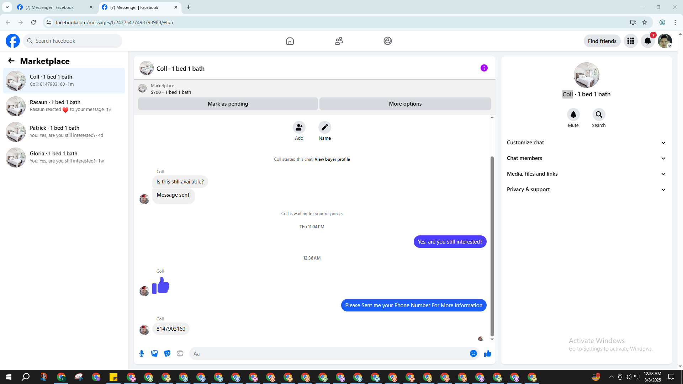
Task: Expand Media, files and links section
Action: [586, 174]
